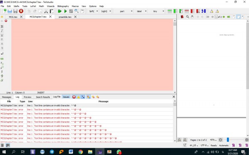249x155 pixels.
Task: Switch to the preamble.tex tab
Action: pyautogui.click(x=65, y=17)
